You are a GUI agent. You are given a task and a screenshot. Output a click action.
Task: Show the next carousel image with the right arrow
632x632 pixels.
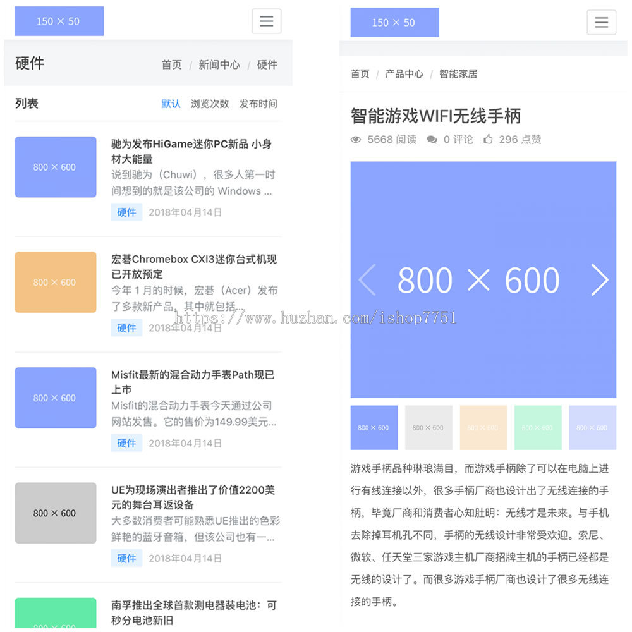click(599, 280)
